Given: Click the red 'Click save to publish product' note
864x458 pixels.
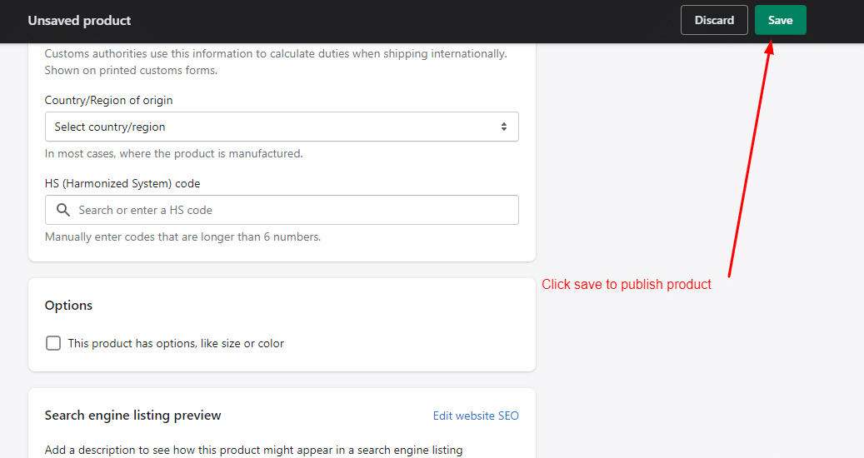Looking at the screenshot, I should (x=627, y=285).
